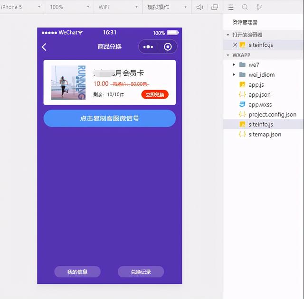Image resolution: width=304 pixels, height=299 pixels.
Task: Click the 剩余: 10/10件 stock text
Action: click(109, 94)
